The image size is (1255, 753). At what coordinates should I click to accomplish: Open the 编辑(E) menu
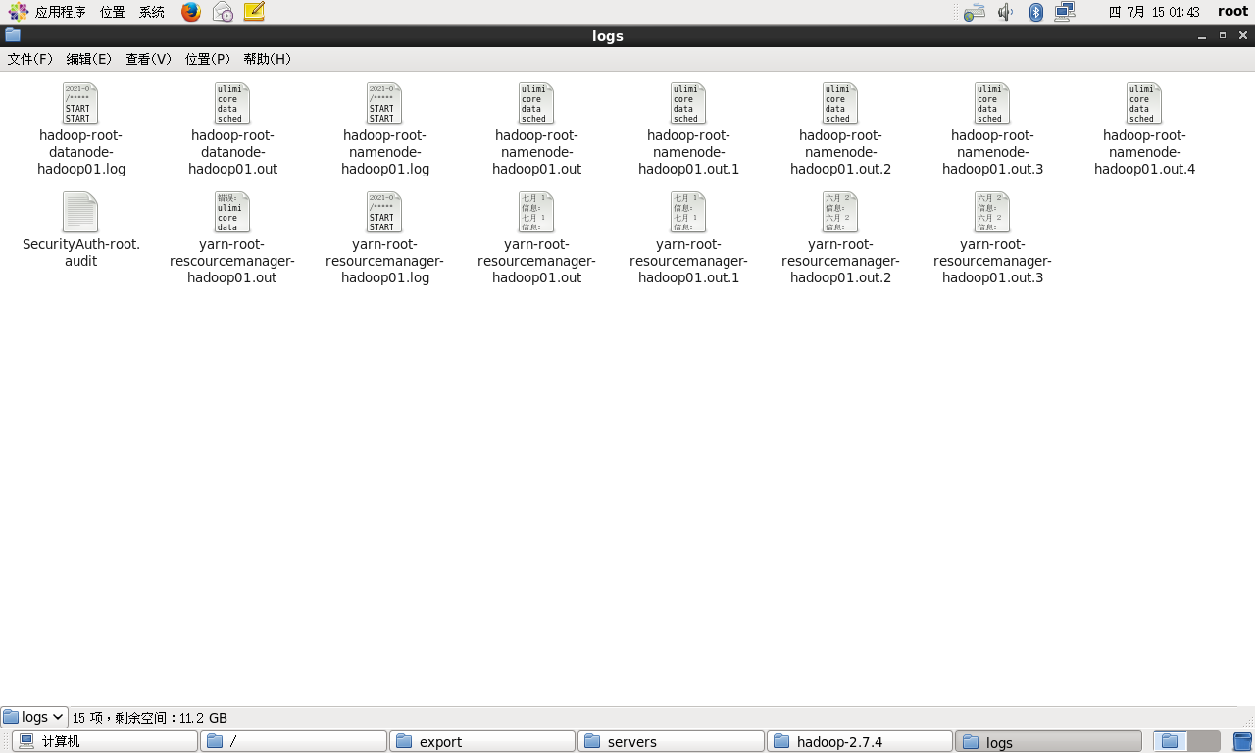(x=89, y=59)
